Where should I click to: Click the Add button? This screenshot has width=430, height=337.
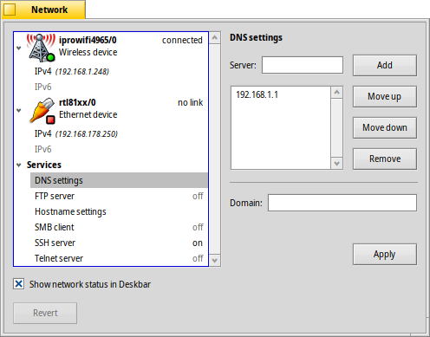[x=385, y=65]
